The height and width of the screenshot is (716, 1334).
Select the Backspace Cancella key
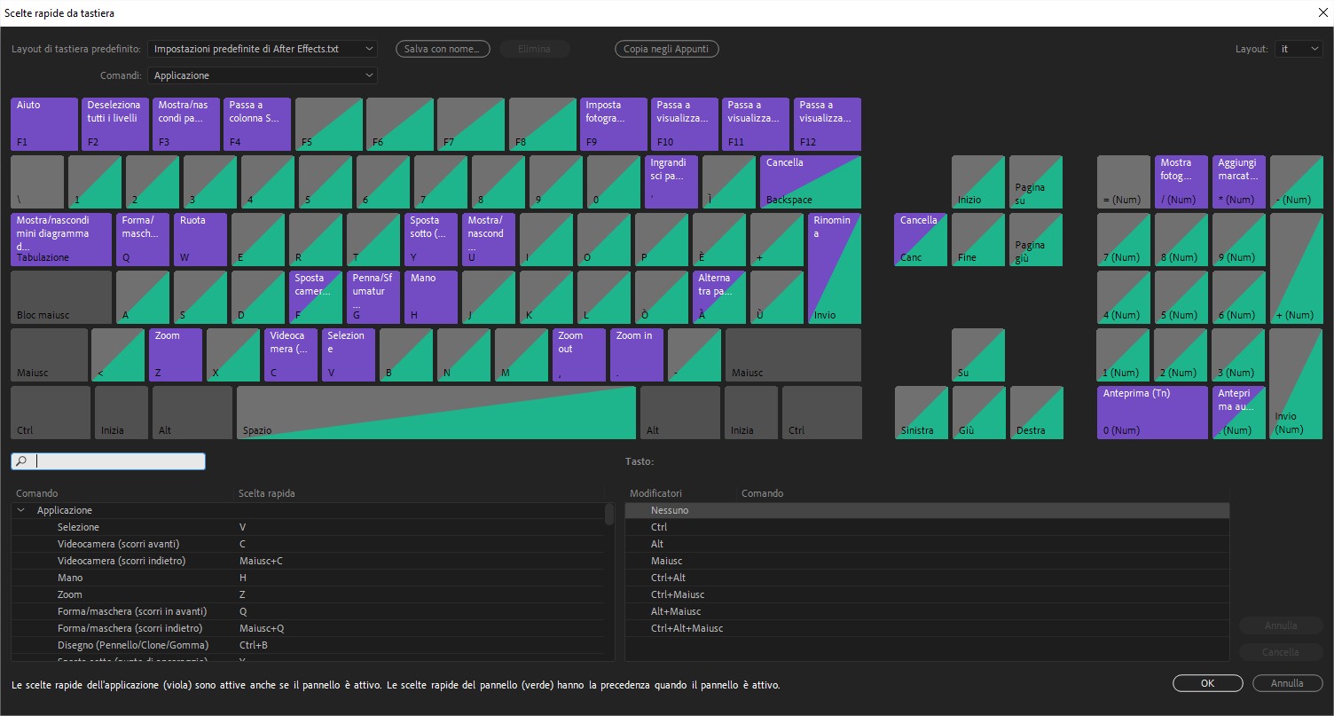(811, 182)
